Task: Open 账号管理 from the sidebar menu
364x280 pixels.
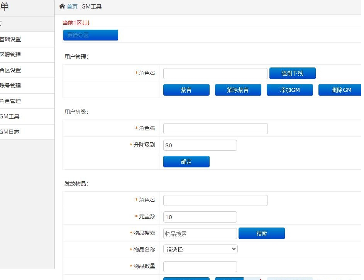Action: coord(11,86)
